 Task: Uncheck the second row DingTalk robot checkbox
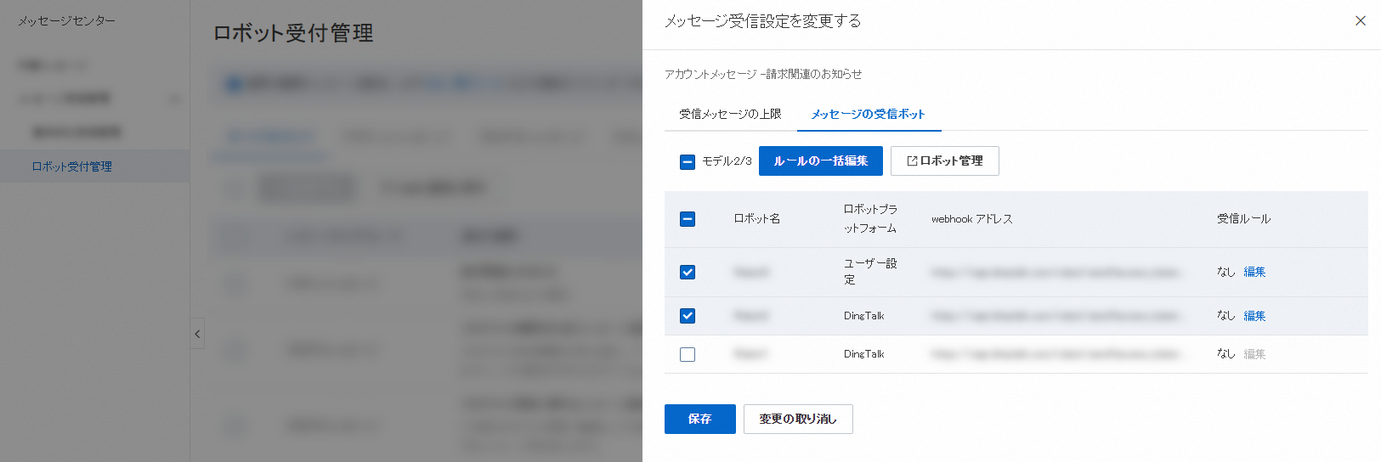coord(688,316)
